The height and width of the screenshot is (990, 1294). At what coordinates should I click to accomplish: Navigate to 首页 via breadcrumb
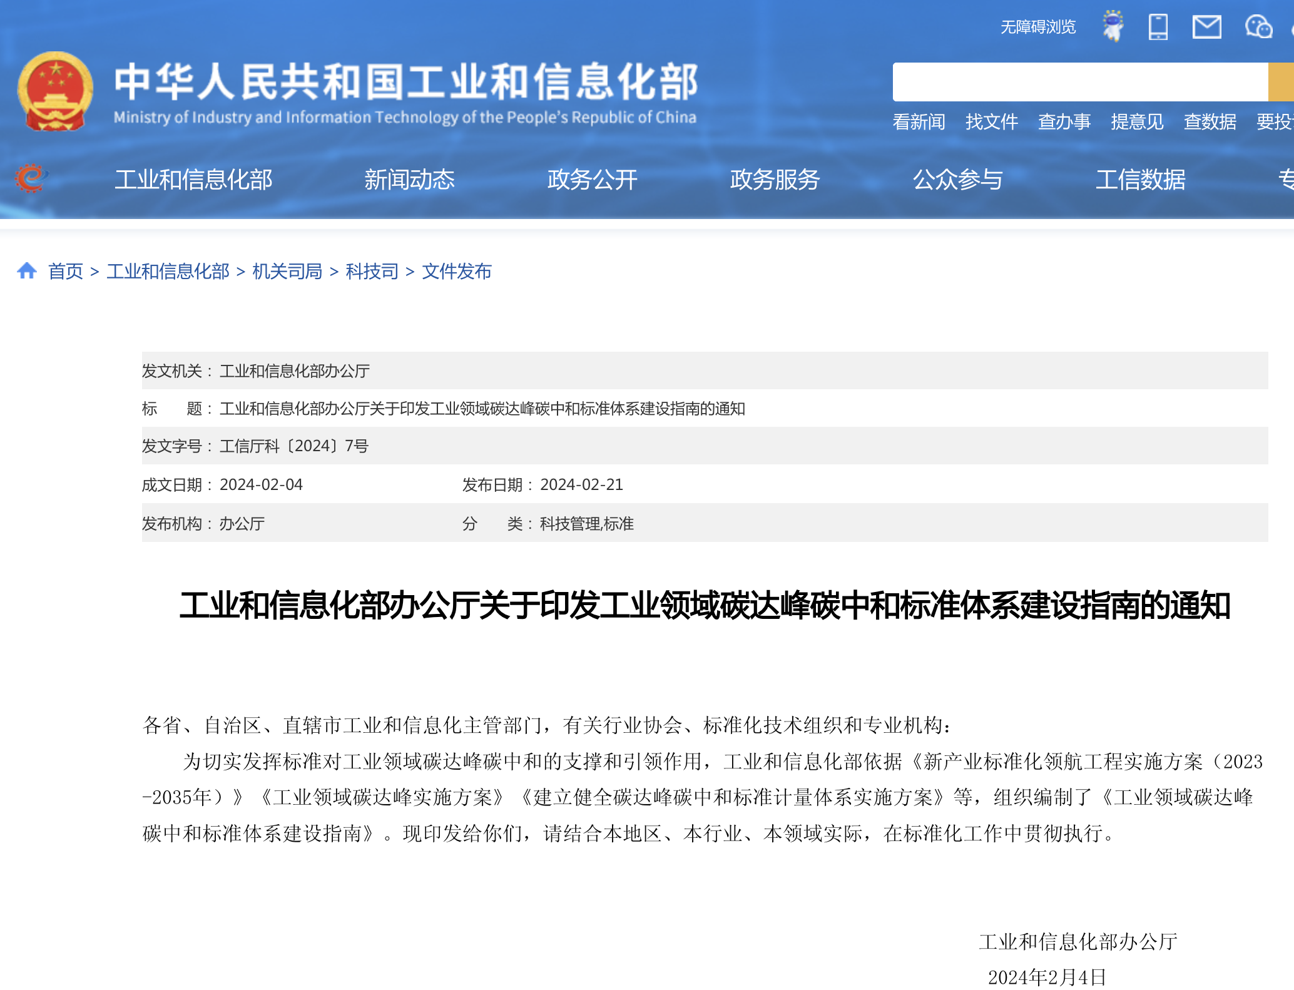click(66, 271)
